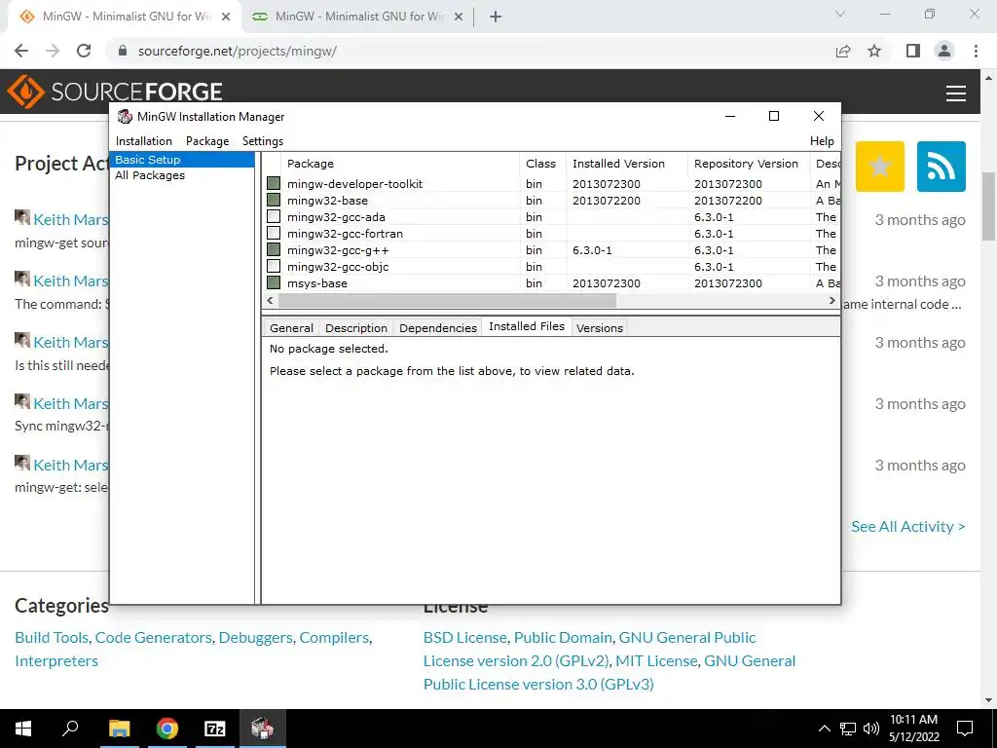Select the mingw32-gcc-fortran package name
Image resolution: width=997 pixels, height=748 pixels.
pyautogui.click(x=346, y=234)
